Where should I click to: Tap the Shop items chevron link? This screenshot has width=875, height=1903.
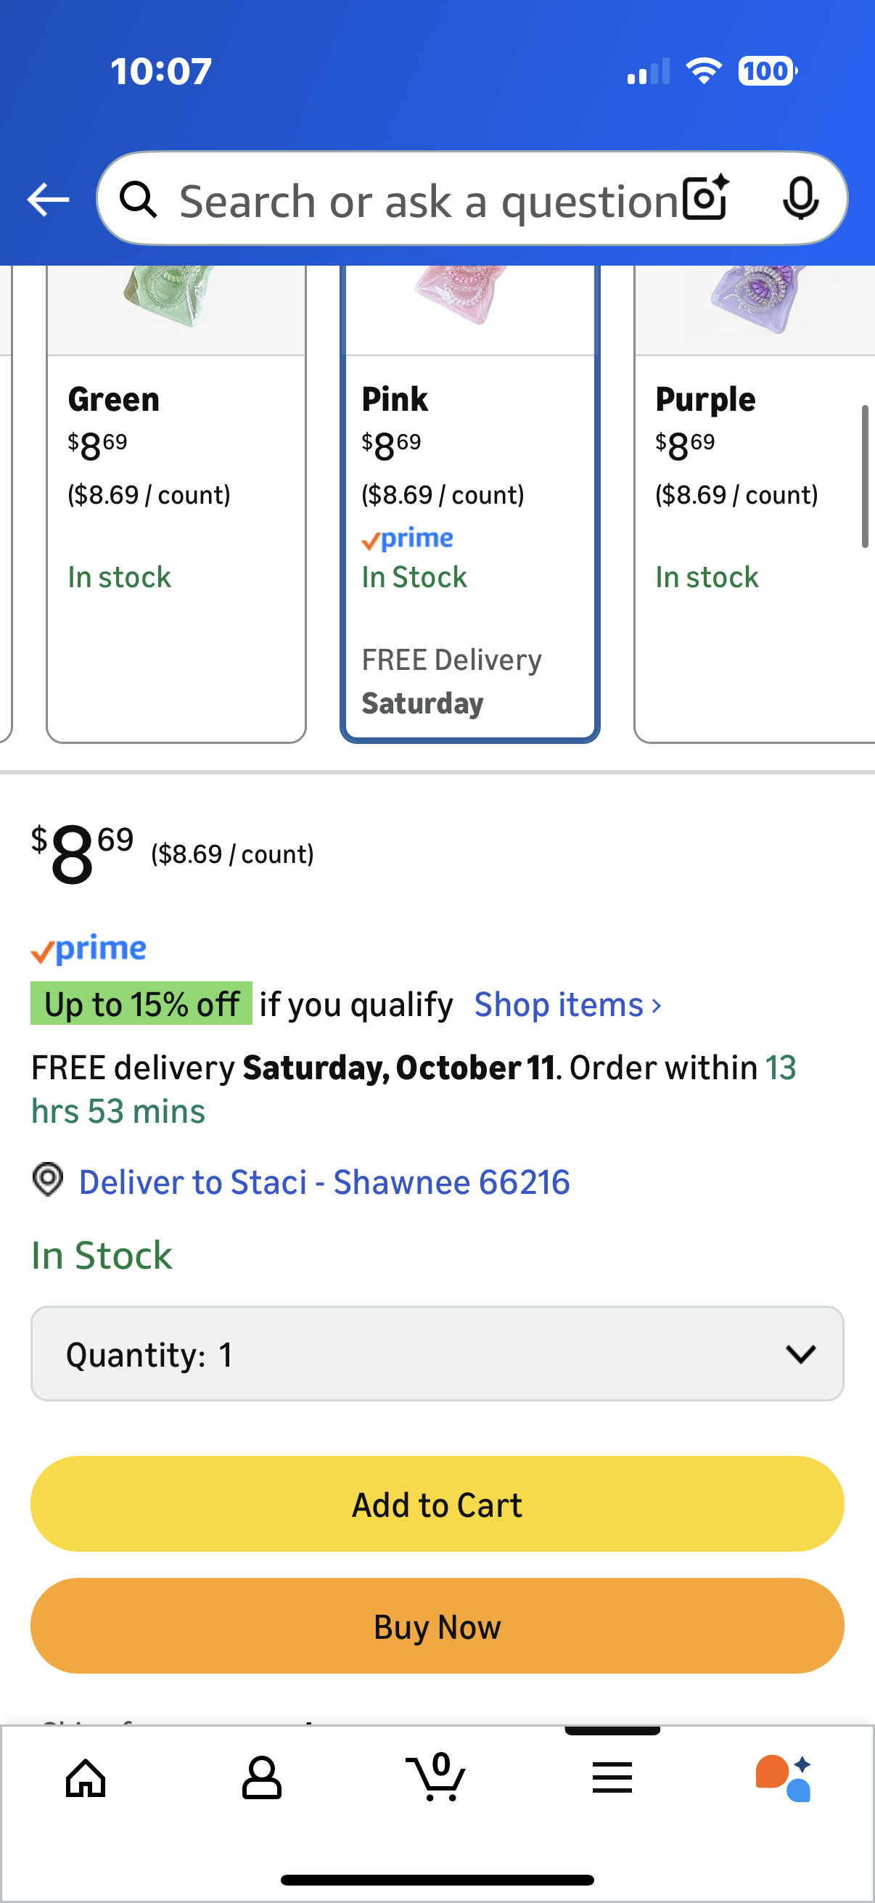point(567,1004)
